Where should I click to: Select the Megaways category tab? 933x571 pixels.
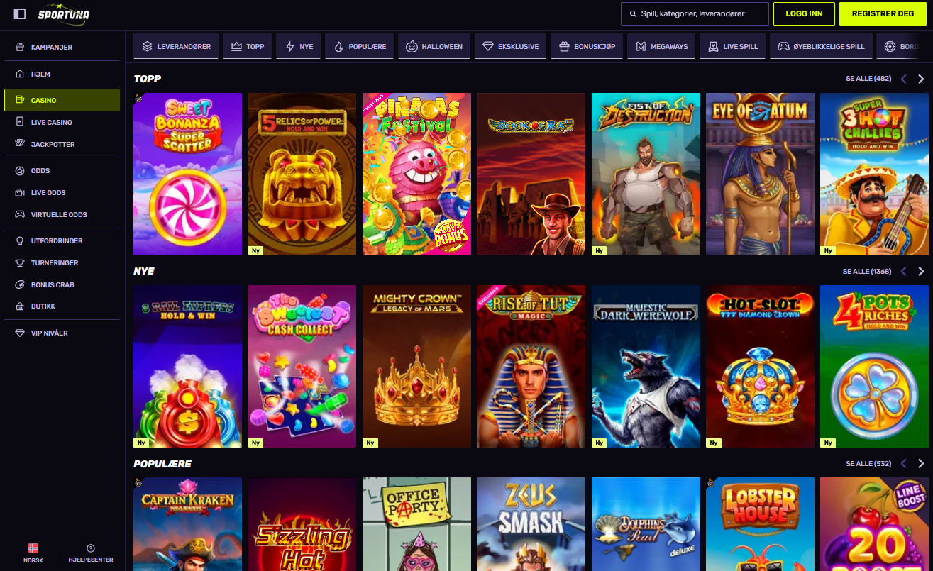662,46
